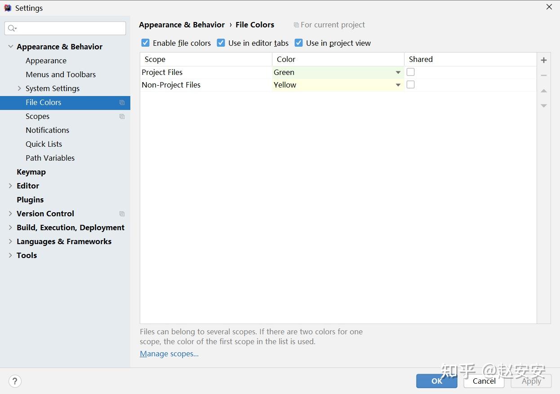The width and height of the screenshot is (560, 394).
Task: Expand the Editor settings section
Action: (x=10, y=186)
